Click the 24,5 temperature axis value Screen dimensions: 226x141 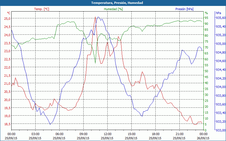7,27
